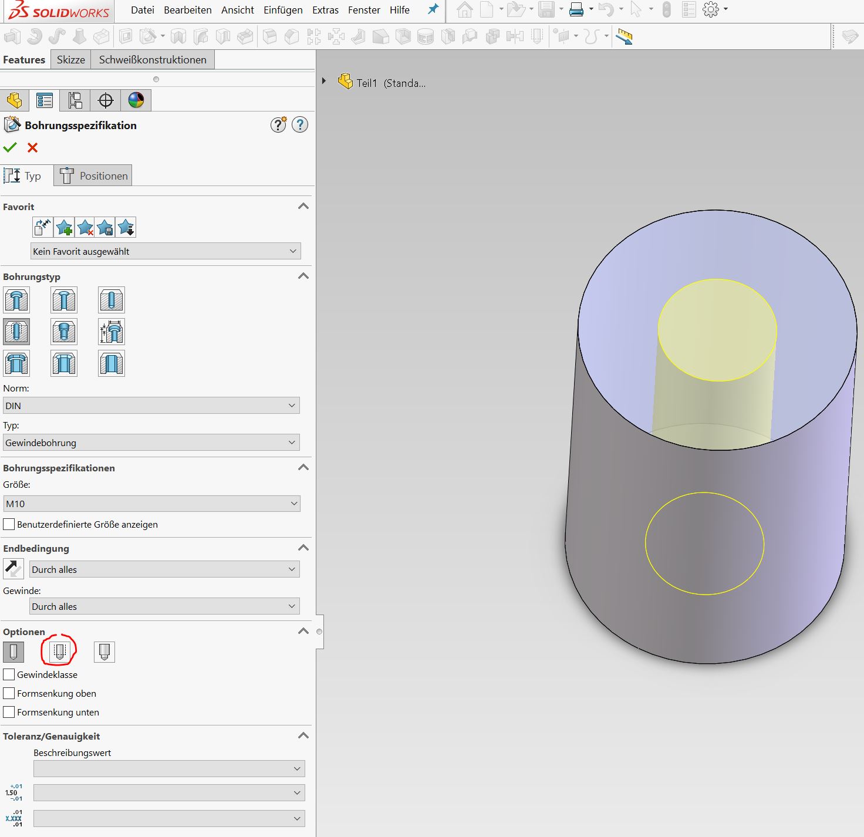Toggle Benutzerdefinierte Größe anzeigen checkbox
Screen dimensions: 864x837
pyautogui.click(x=9, y=524)
